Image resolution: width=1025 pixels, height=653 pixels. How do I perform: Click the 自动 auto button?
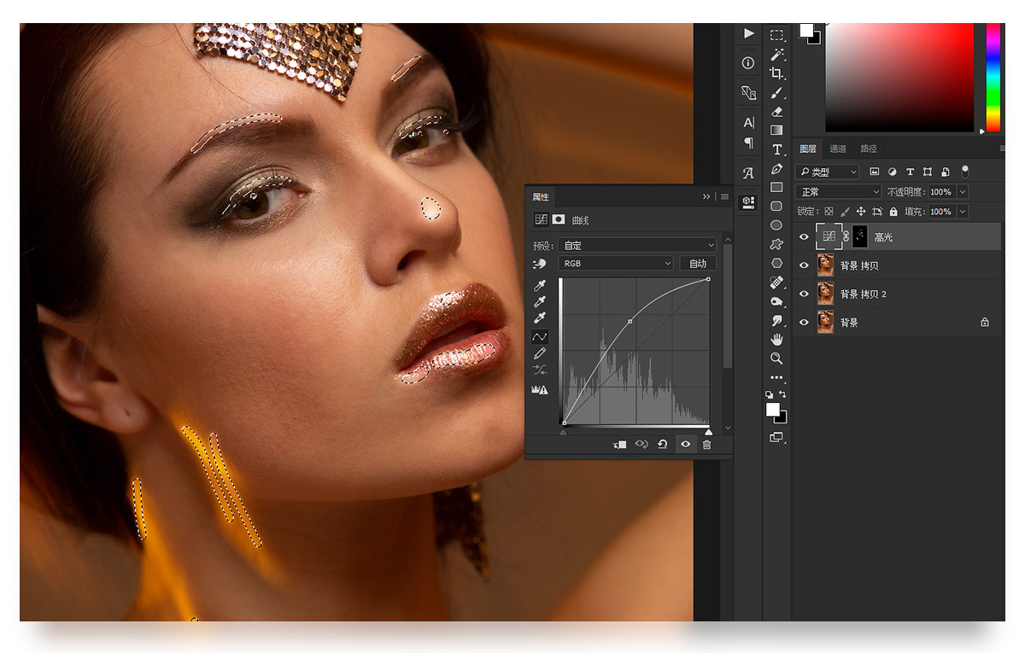pyautogui.click(x=698, y=264)
